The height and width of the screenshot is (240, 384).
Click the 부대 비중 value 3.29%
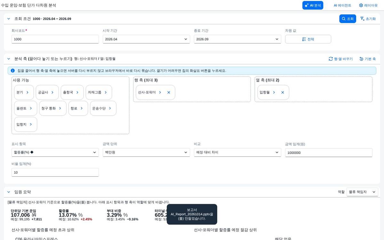pyautogui.click(x=114, y=215)
